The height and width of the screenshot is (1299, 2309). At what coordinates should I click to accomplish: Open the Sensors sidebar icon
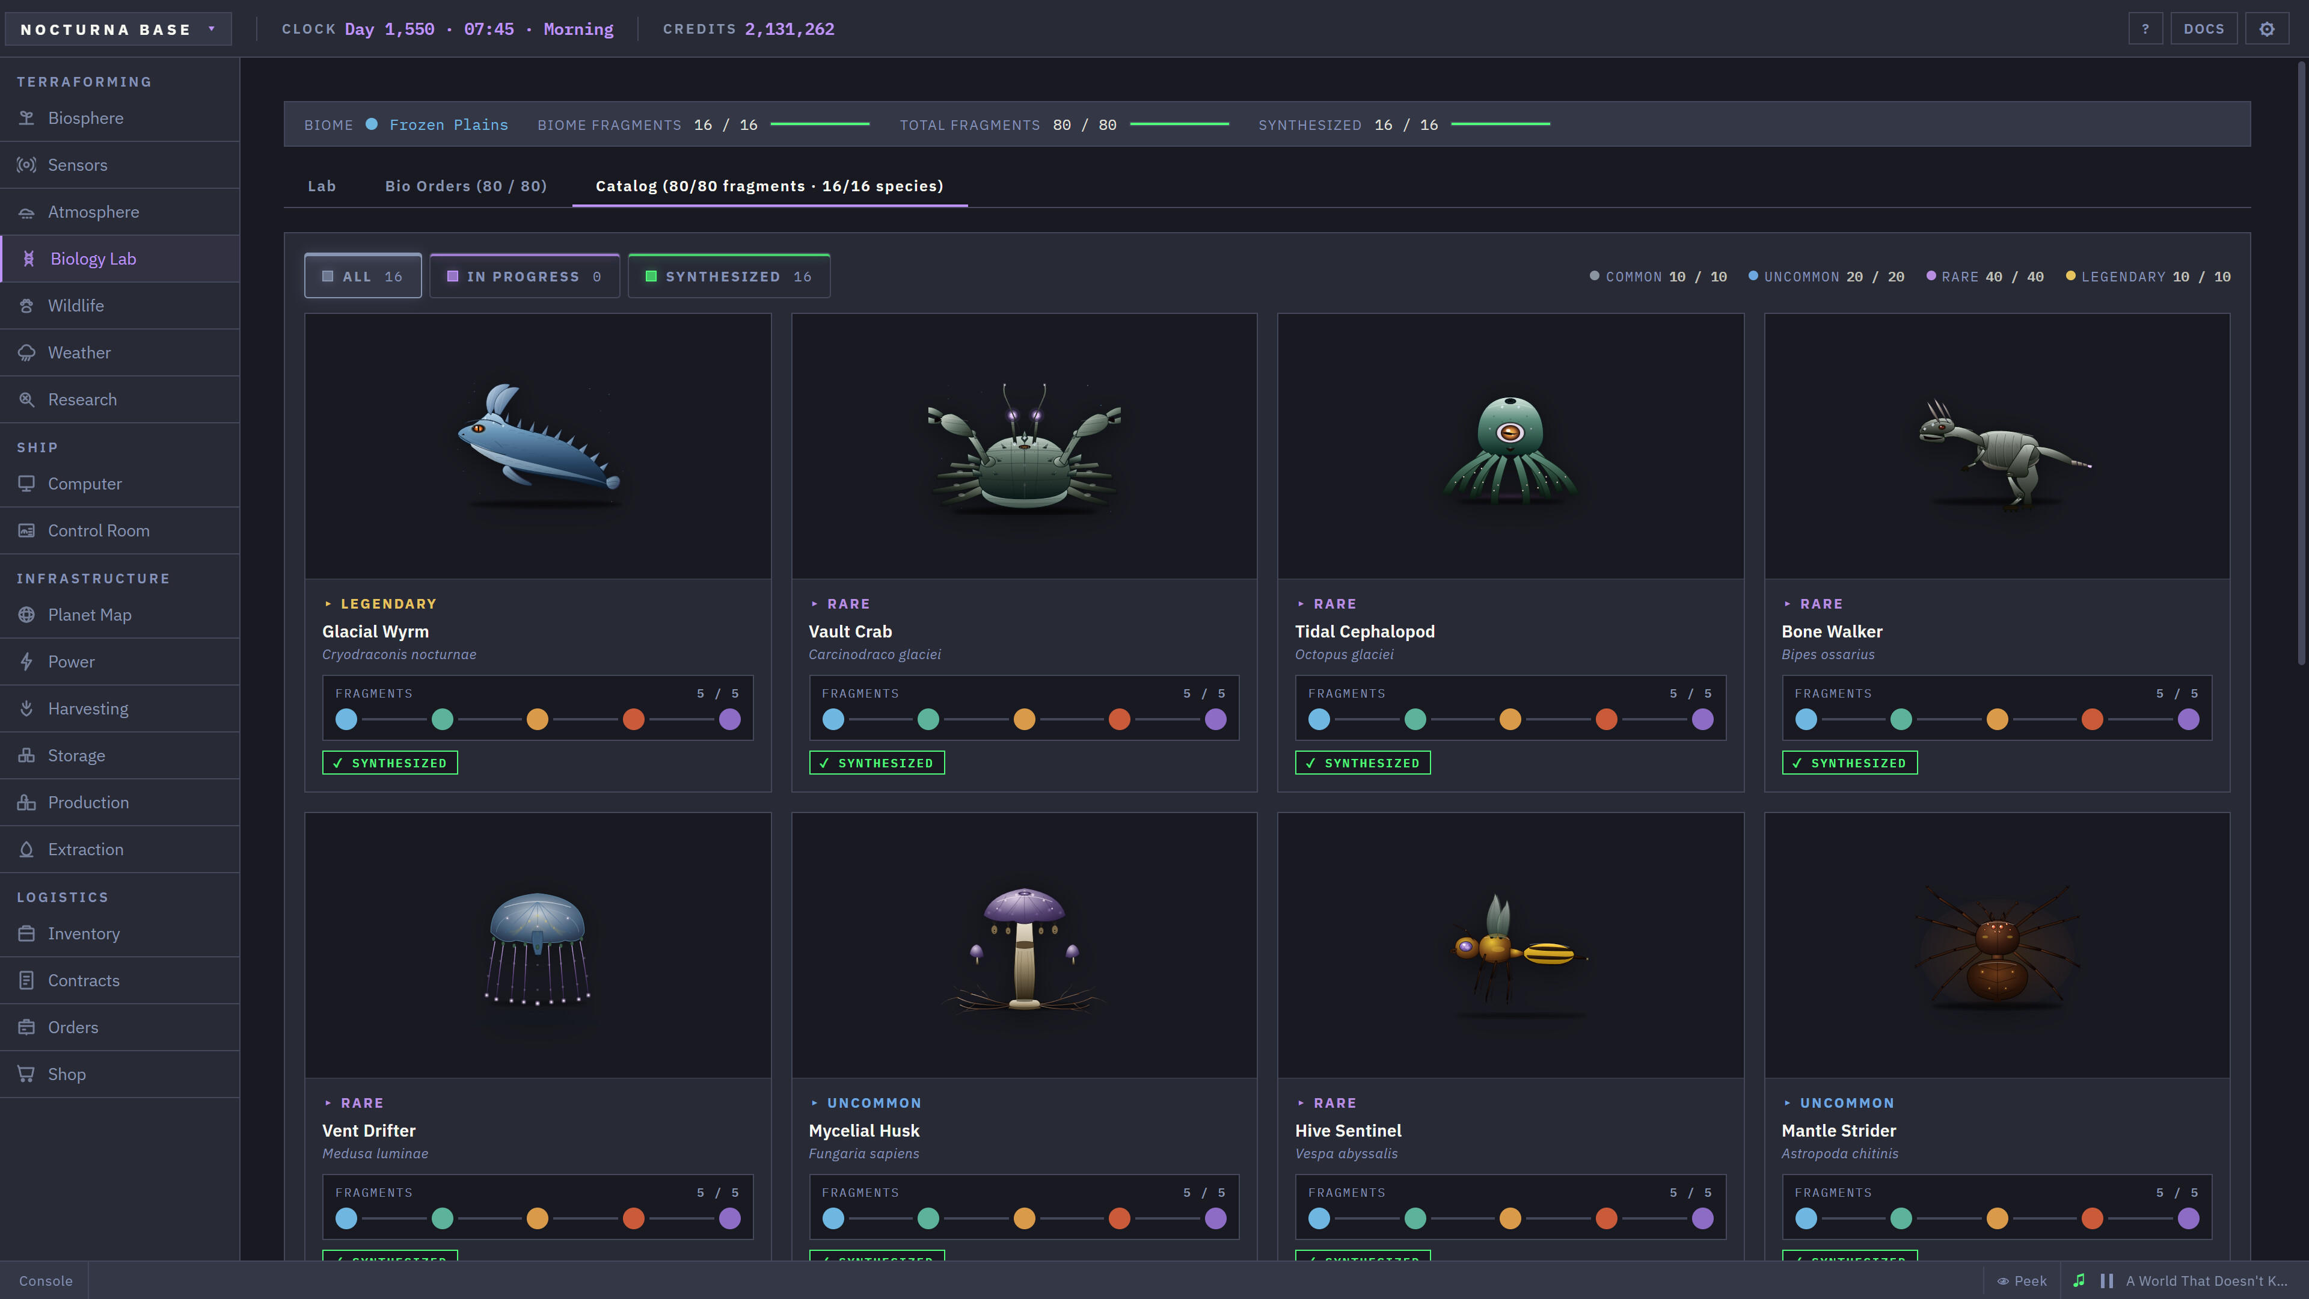tap(27, 165)
